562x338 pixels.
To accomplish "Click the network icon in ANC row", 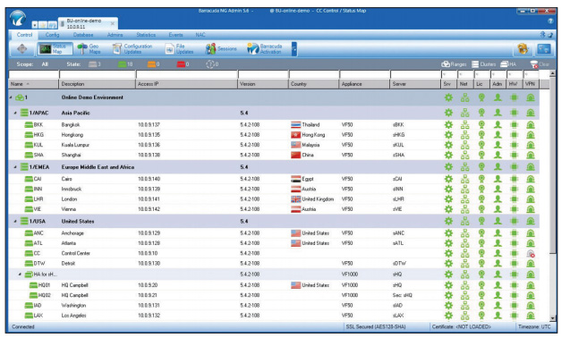I will [464, 233].
